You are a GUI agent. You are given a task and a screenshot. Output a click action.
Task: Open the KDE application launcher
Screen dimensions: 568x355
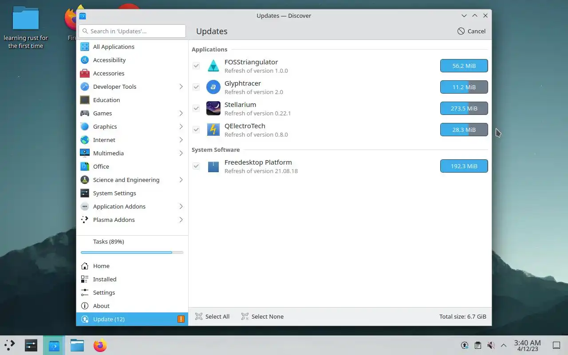click(x=10, y=345)
